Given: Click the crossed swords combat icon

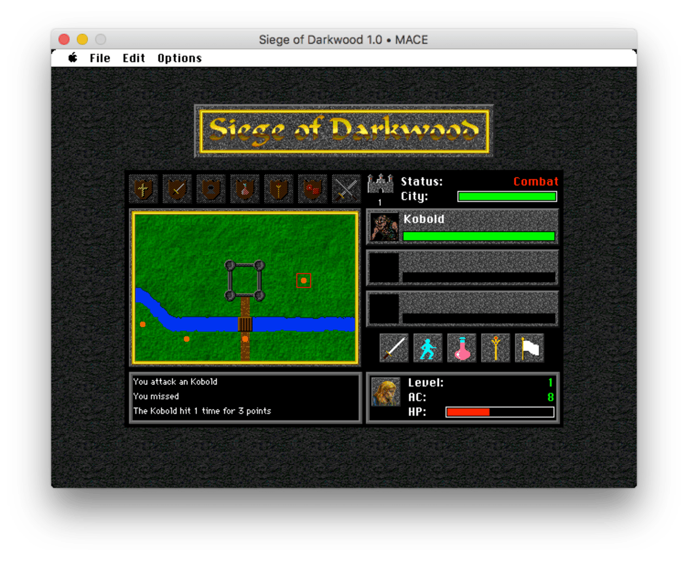Looking at the screenshot, I should pos(346,189).
